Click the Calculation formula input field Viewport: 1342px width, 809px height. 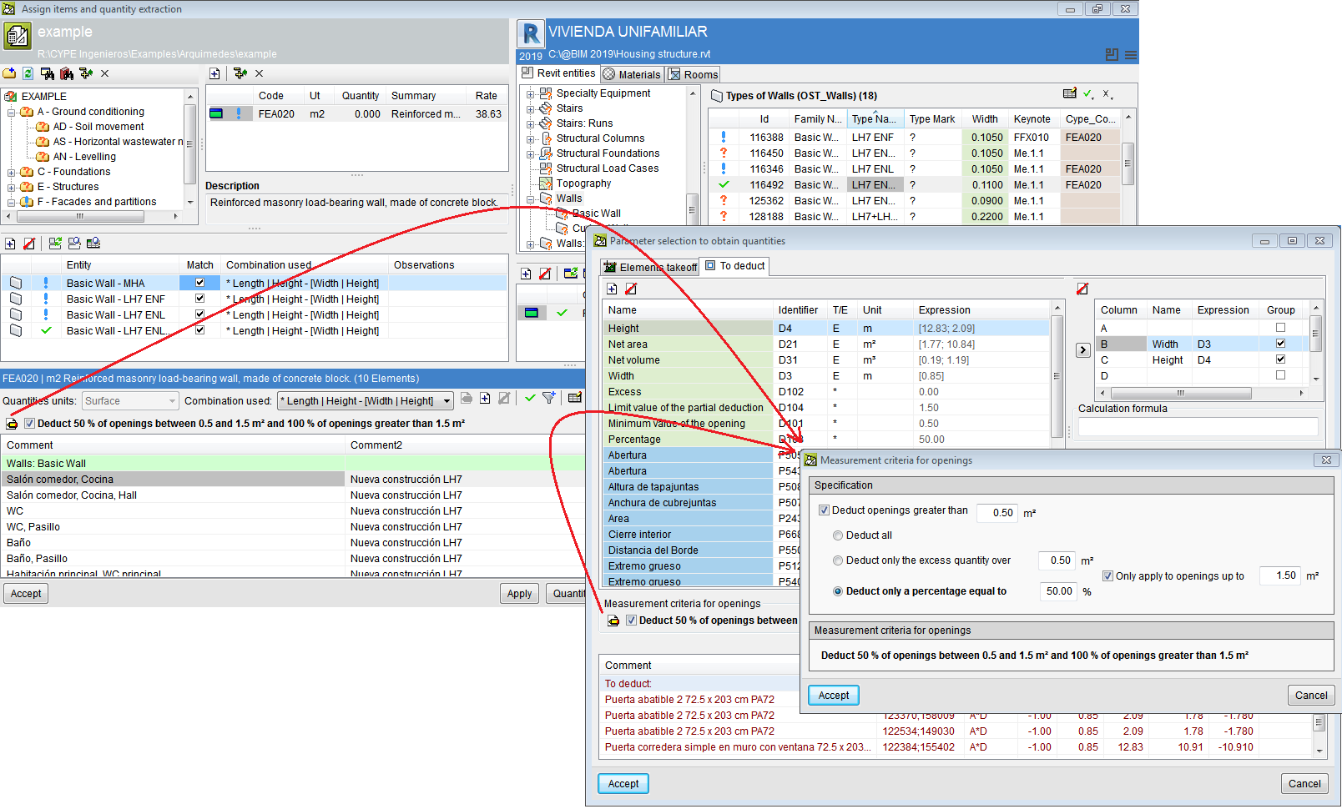1198,427
